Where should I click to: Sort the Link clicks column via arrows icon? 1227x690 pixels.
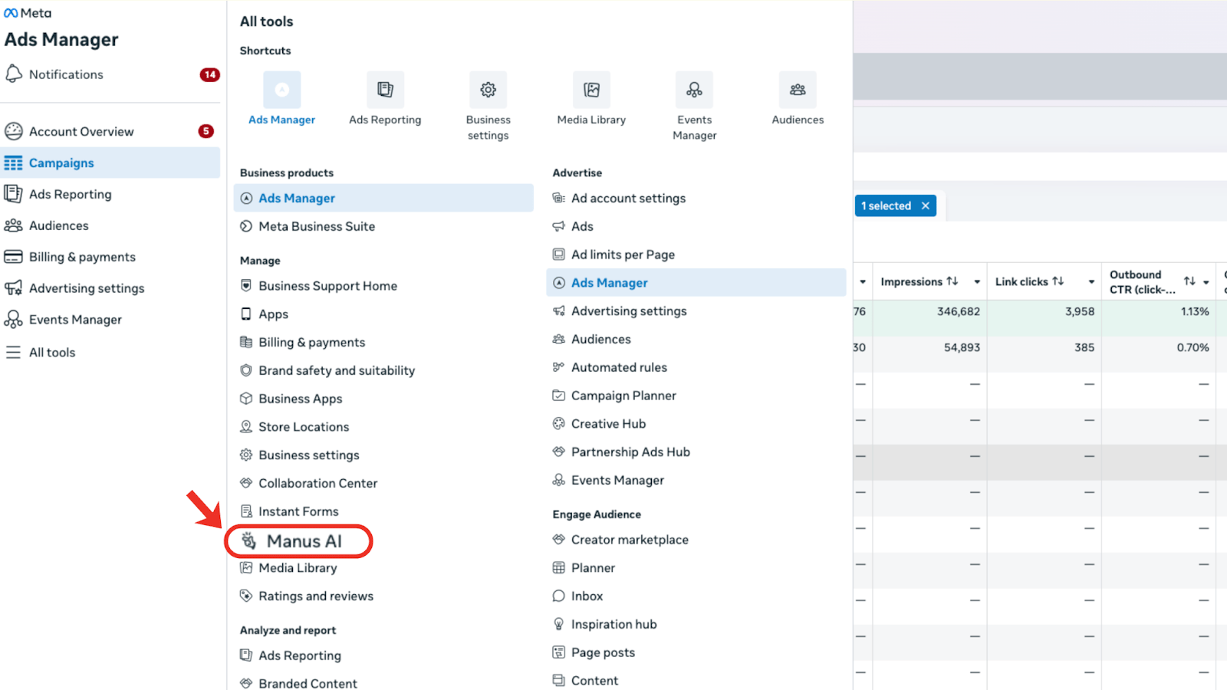pyautogui.click(x=1058, y=281)
